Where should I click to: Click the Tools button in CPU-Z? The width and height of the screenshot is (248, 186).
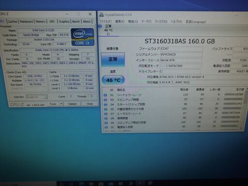pyautogui.click(x=53, y=104)
